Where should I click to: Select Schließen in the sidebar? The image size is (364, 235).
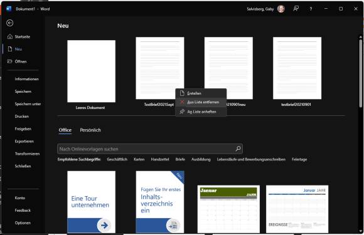pos(23,166)
